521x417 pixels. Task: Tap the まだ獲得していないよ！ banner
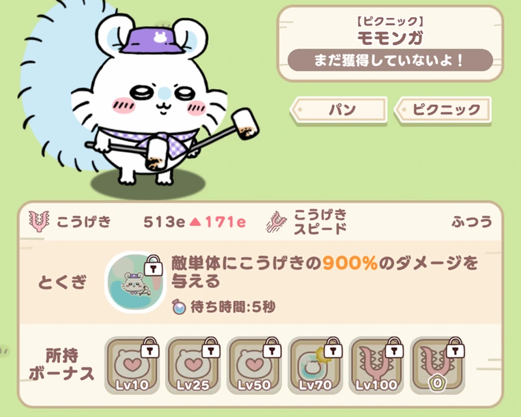(390, 60)
